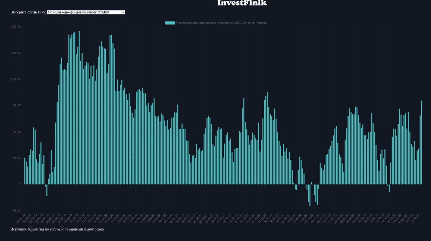The width and height of the screenshot is (431, 241).
Task: Toggle dataset via legend label text
Action: point(222,23)
